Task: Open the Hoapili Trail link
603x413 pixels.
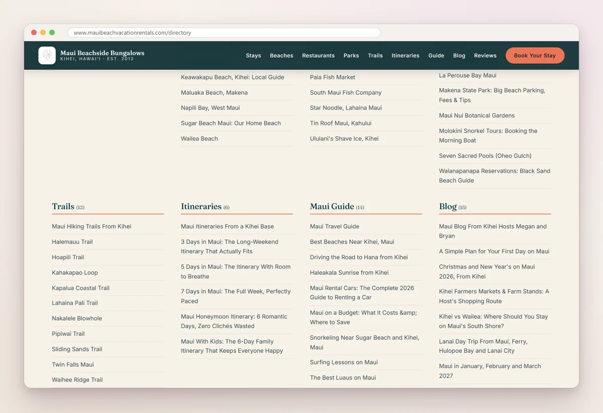Action: (68, 257)
